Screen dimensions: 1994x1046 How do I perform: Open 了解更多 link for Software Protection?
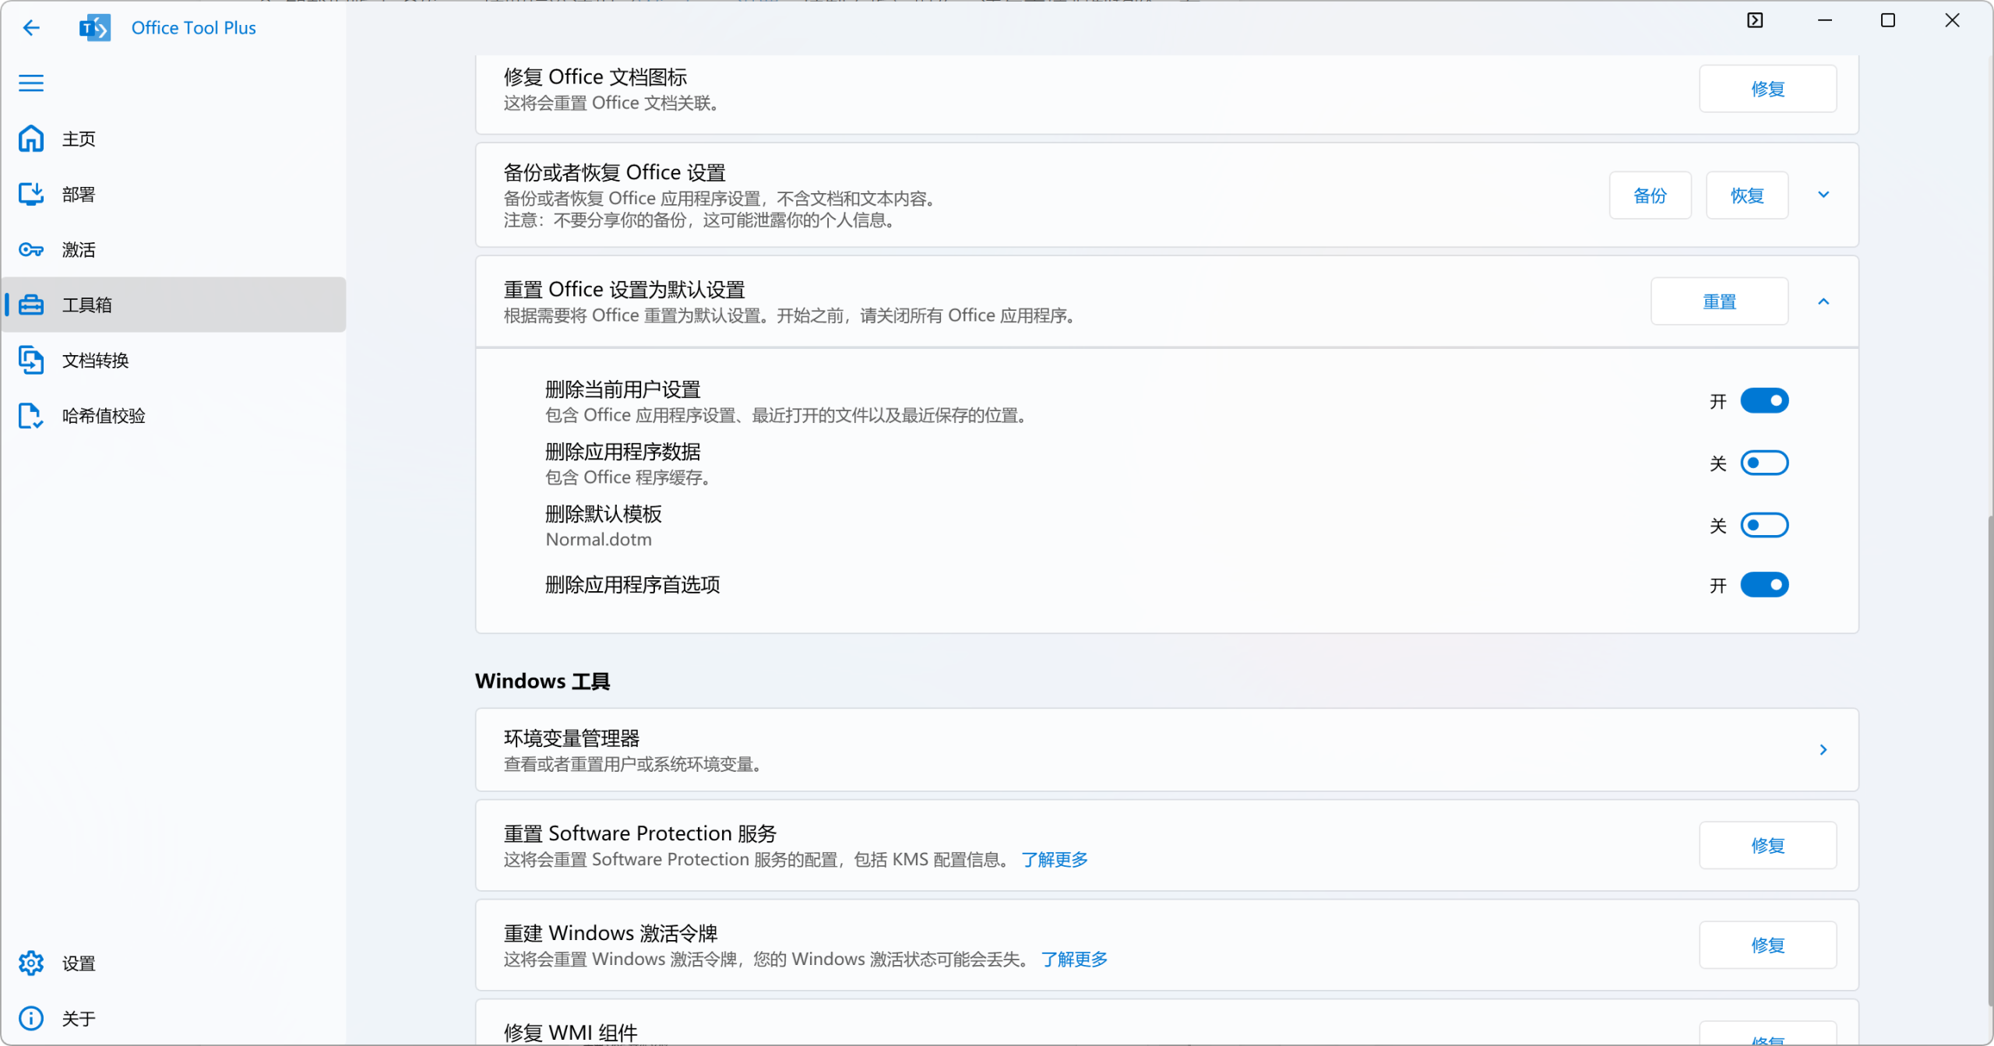point(1054,859)
